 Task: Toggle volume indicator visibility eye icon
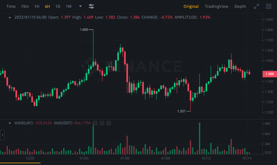coord(95,123)
